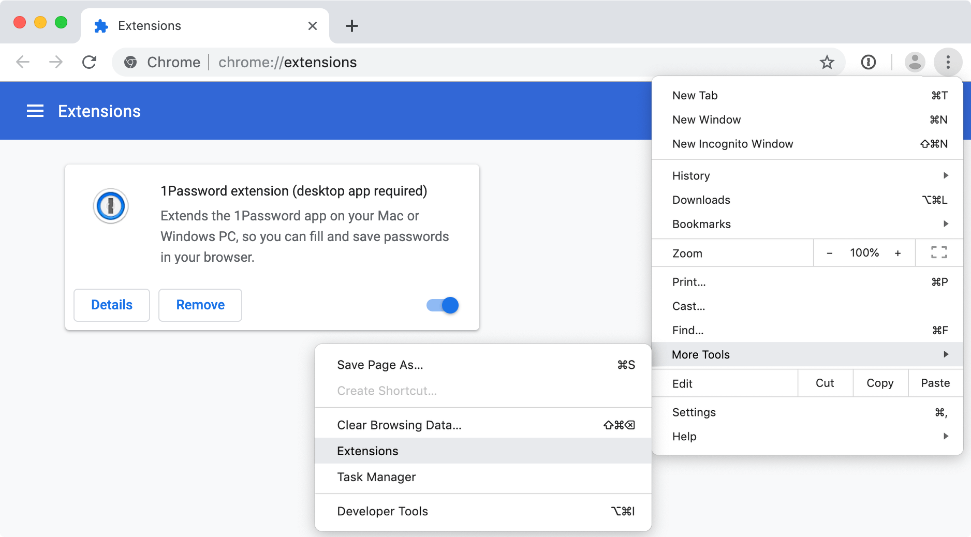971x537 pixels.
Task: Increase zoom with the plus button
Action: [x=898, y=253]
